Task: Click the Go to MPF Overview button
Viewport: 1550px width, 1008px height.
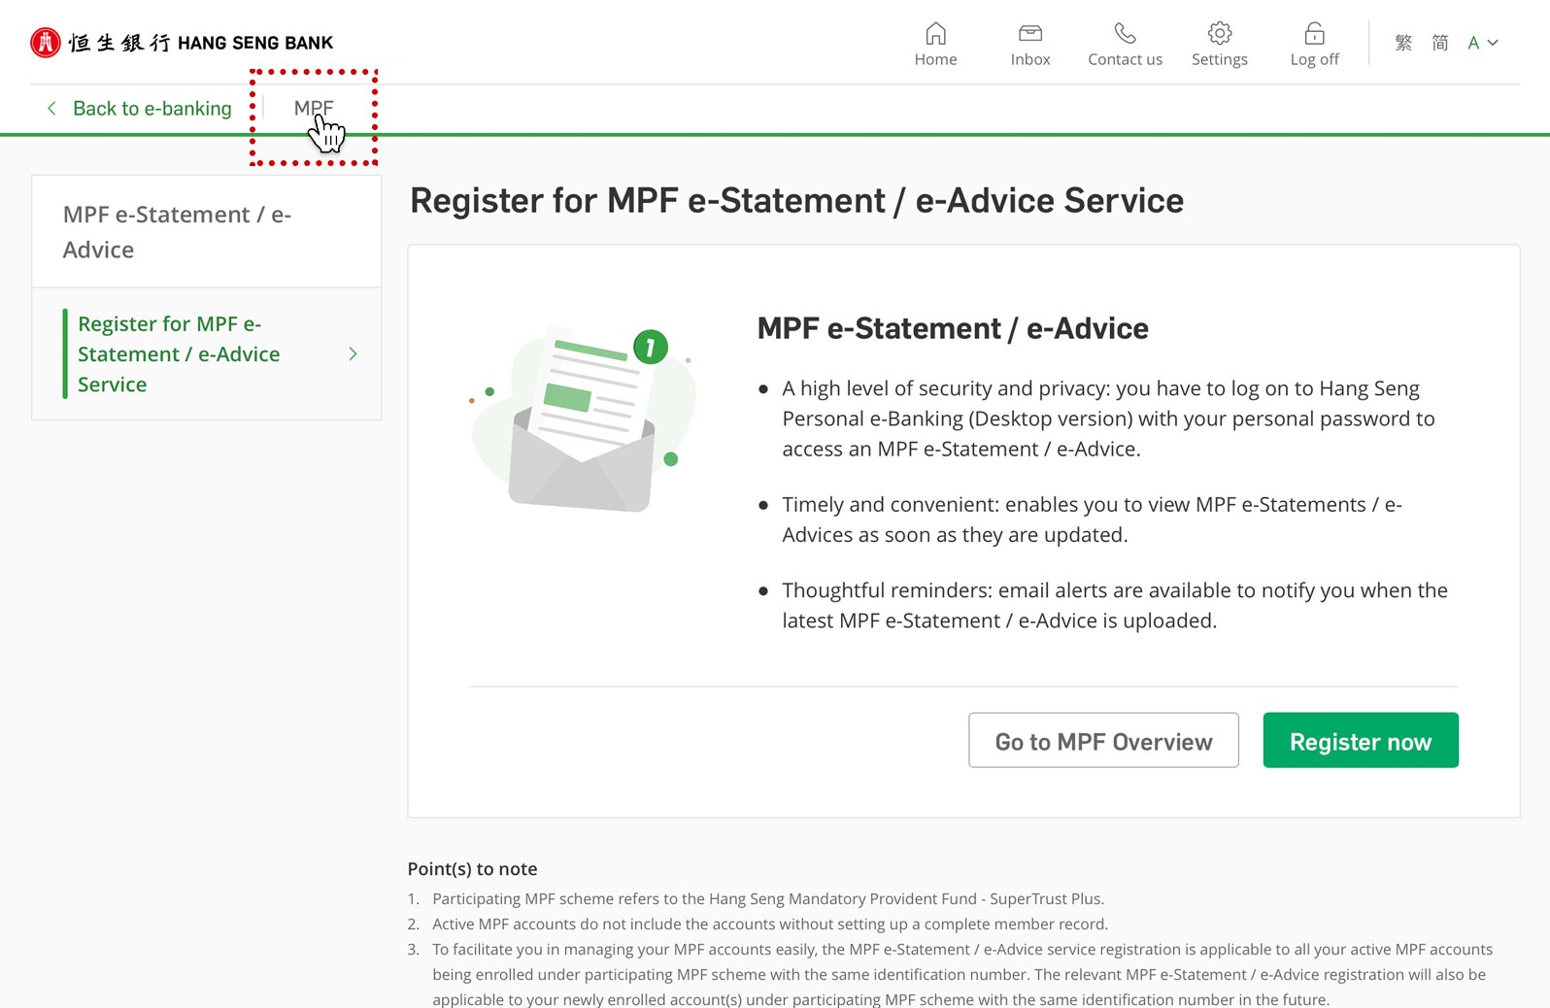Action: [1103, 741]
